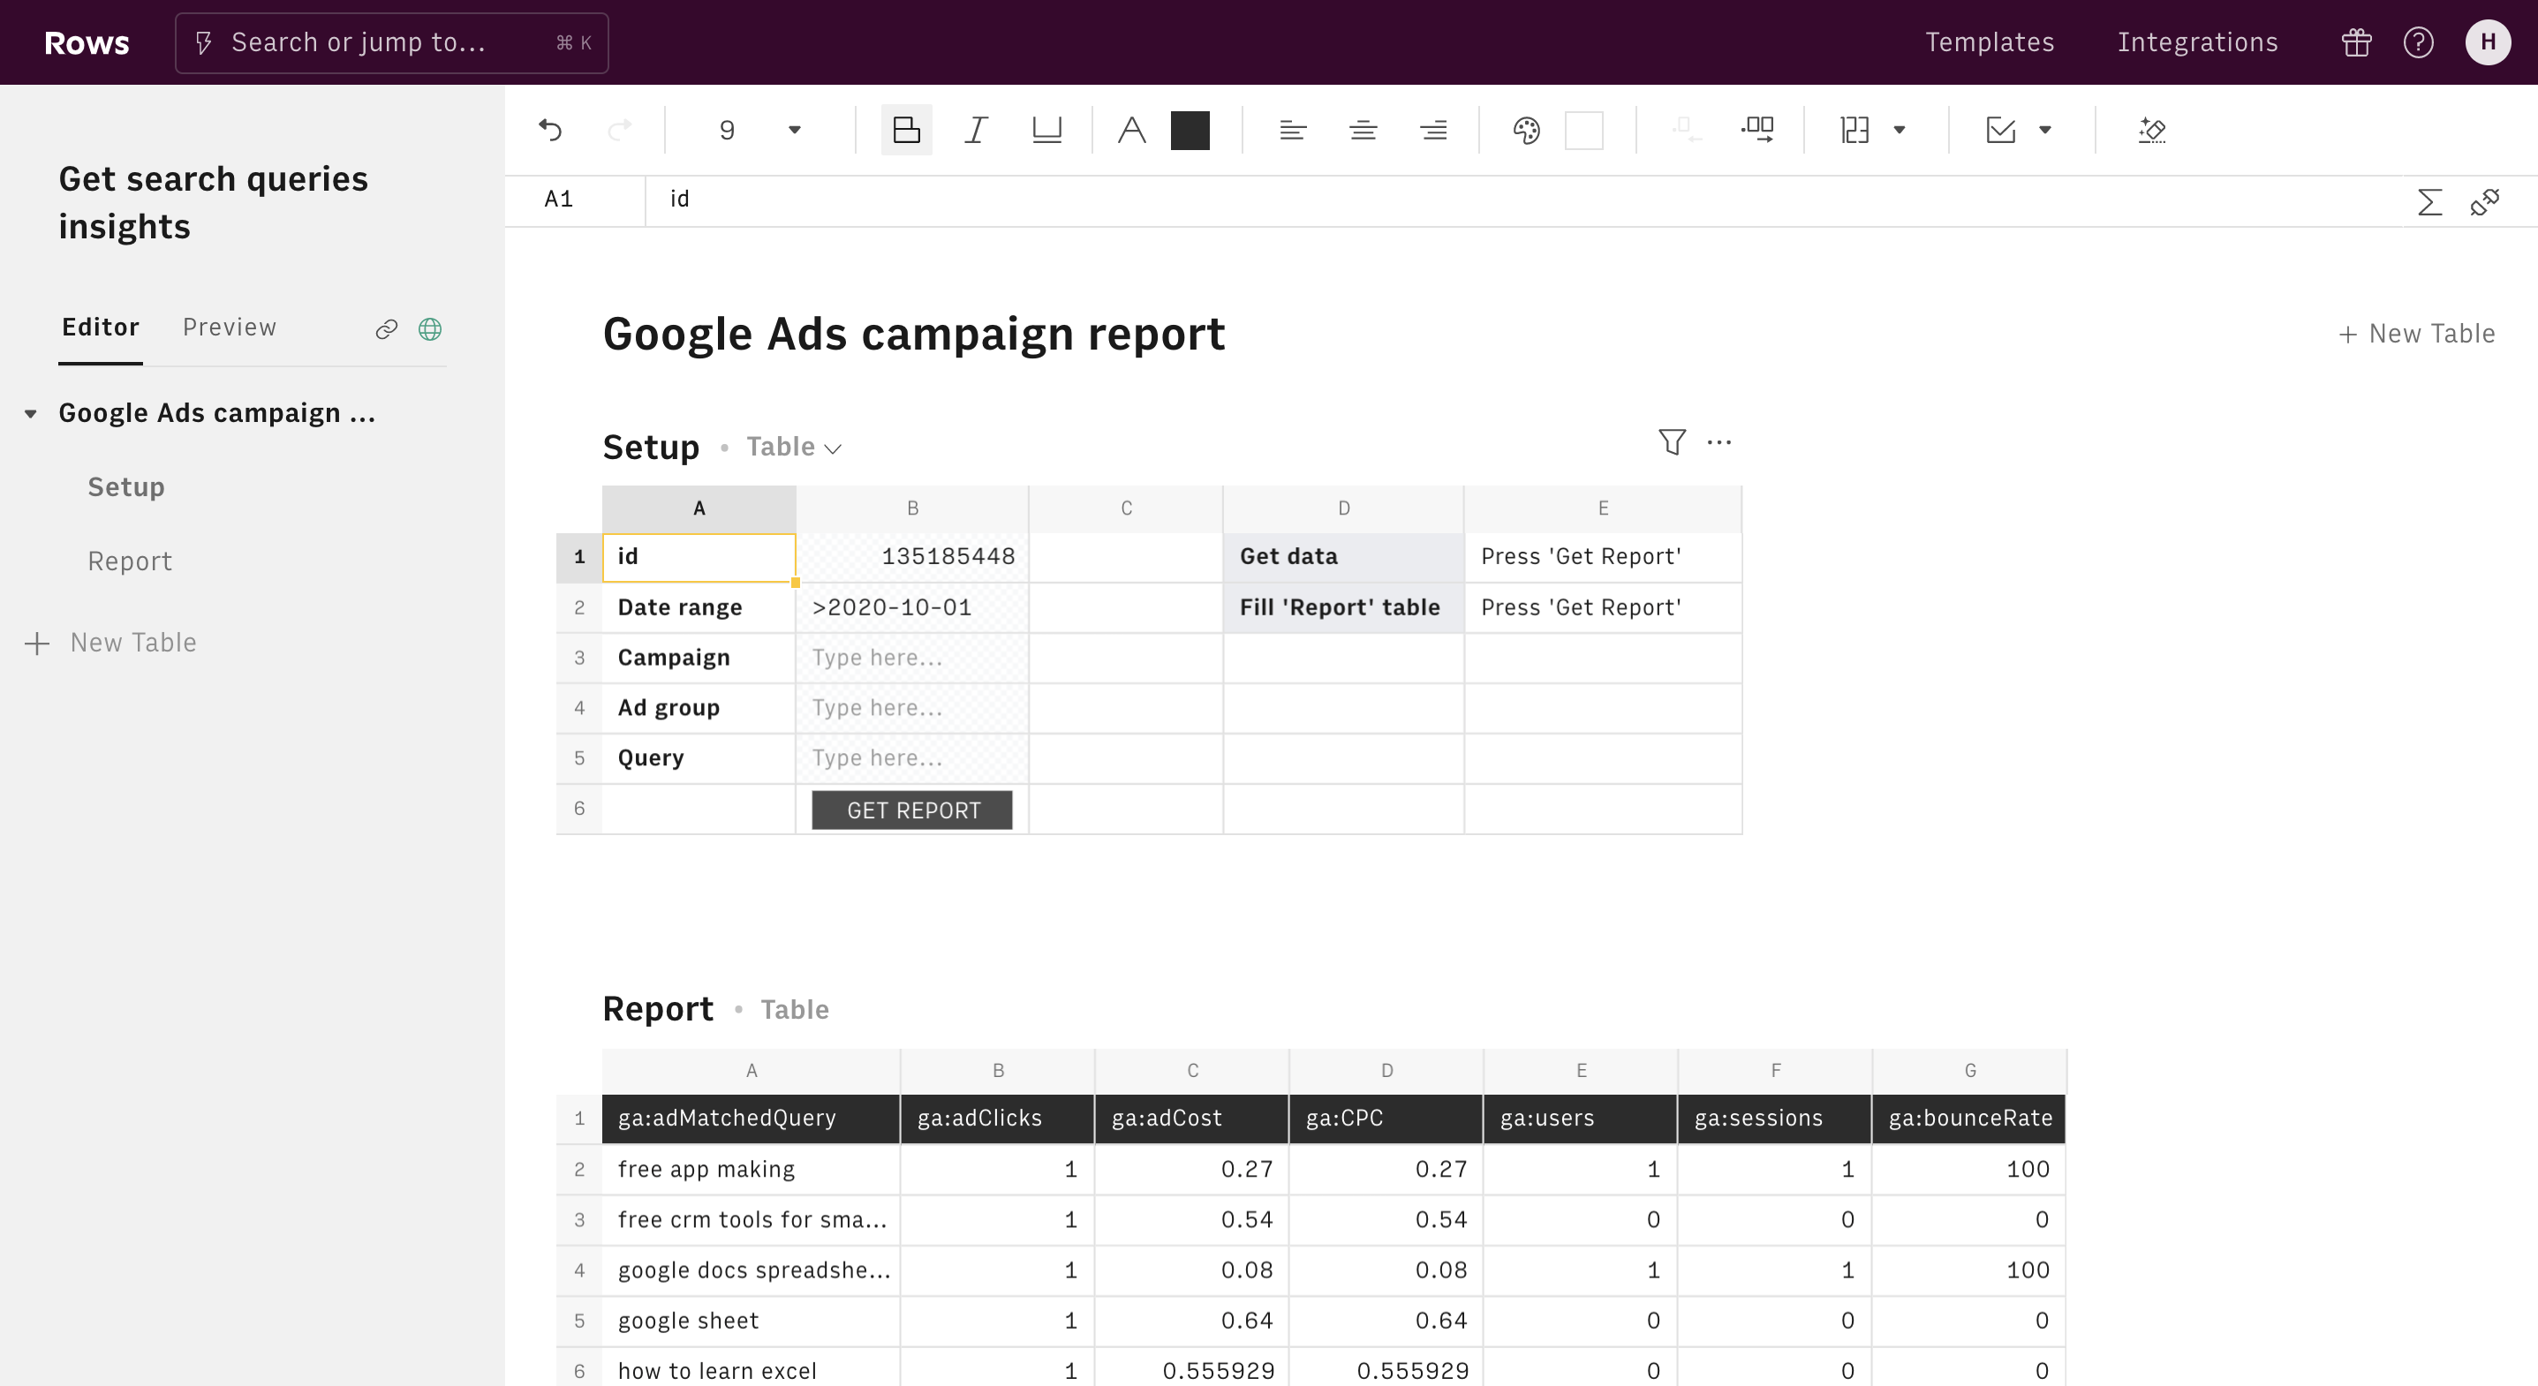Expand Google Ads campaign tree item
This screenshot has width=2538, height=1386.
point(31,411)
